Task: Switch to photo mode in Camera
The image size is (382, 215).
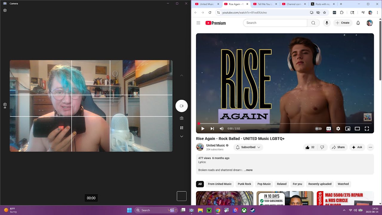Action: [x=181, y=118]
